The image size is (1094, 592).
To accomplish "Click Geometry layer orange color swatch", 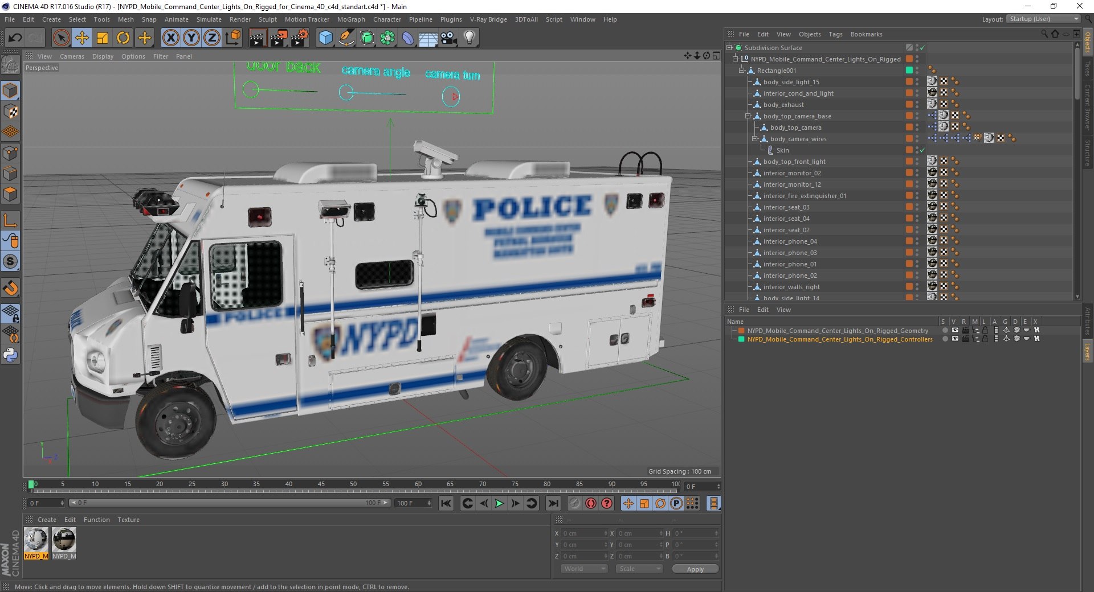I will click(741, 330).
